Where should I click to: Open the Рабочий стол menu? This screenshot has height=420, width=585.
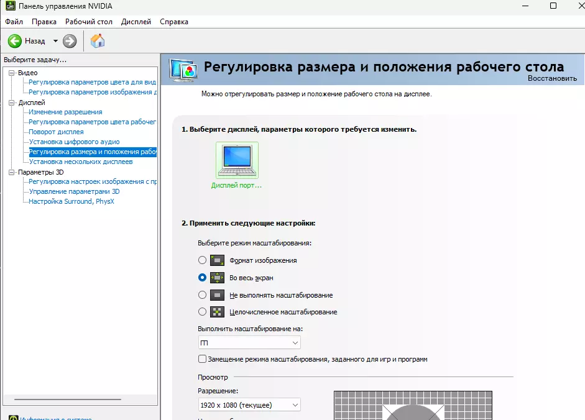tap(89, 22)
